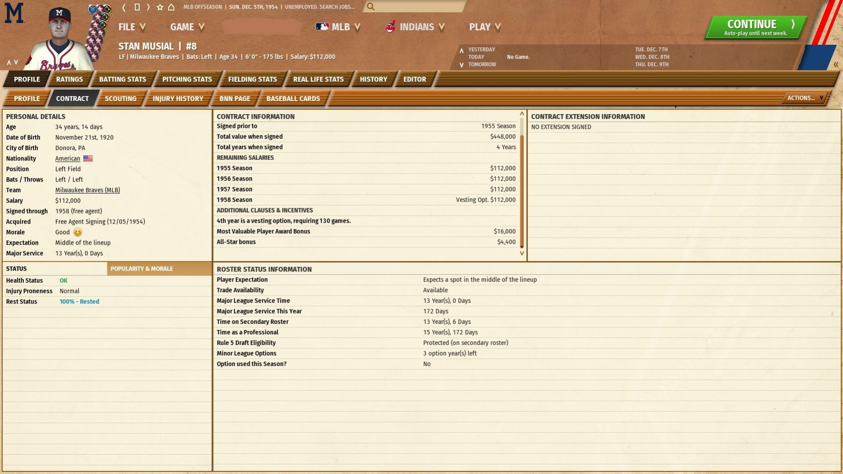Open the FILE menu
This screenshot has height=474, width=843.
(x=132, y=27)
